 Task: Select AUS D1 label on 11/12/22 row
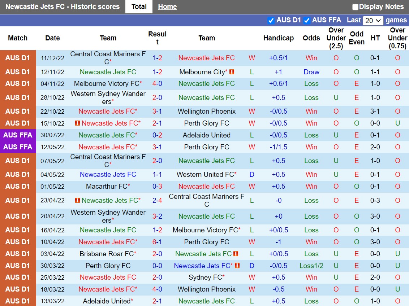click(18, 58)
